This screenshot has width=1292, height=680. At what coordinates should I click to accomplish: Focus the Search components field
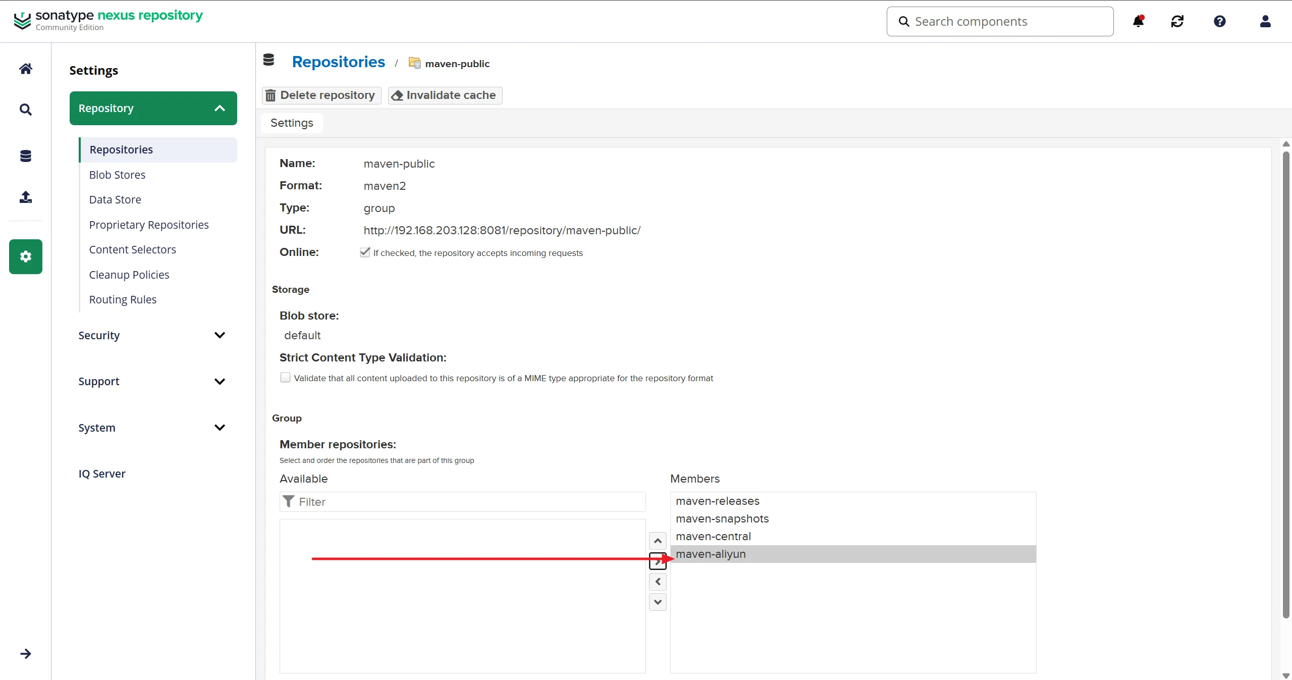tap(1000, 22)
